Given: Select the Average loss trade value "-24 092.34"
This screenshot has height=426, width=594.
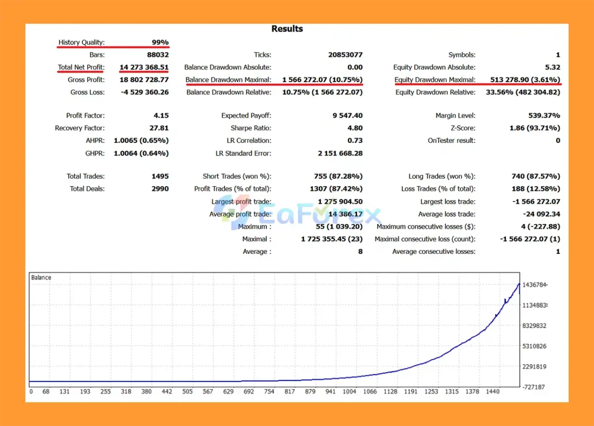Looking at the screenshot, I should pos(542,214).
